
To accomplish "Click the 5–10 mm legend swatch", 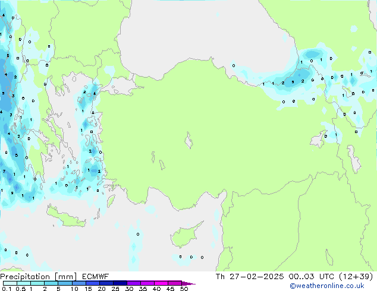I will click(x=65, y=283).
